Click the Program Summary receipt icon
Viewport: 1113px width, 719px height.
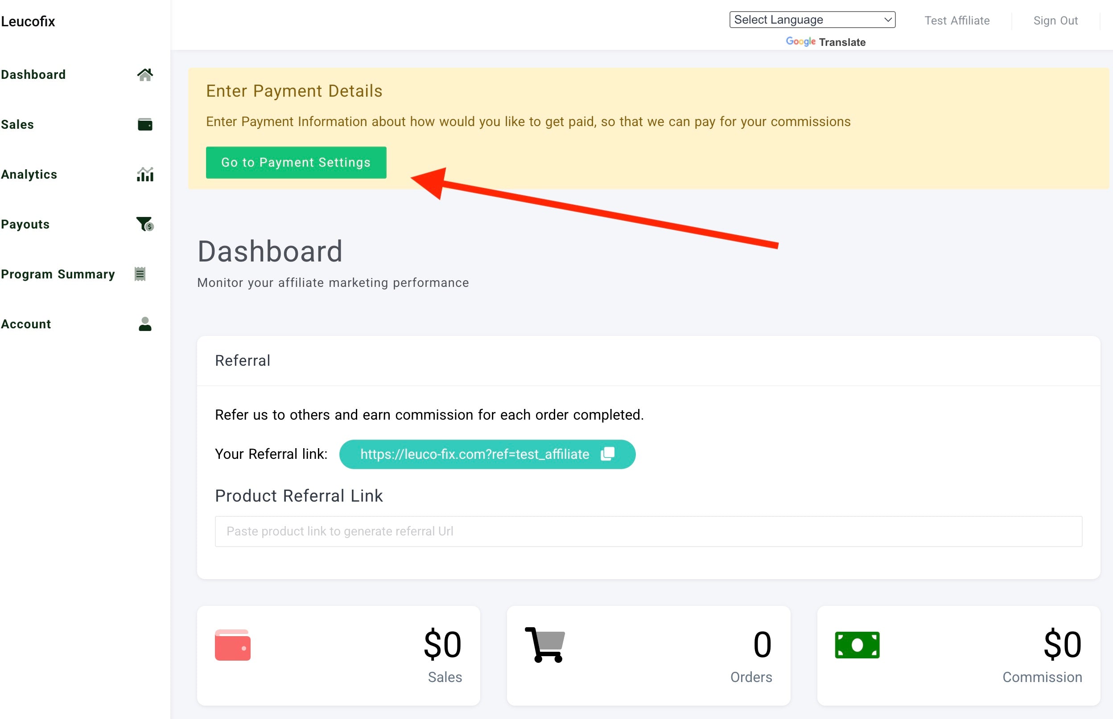coord(140,274)
